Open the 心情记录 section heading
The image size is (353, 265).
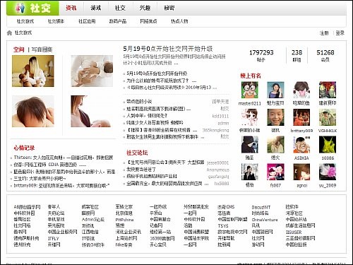click(24, 148)
